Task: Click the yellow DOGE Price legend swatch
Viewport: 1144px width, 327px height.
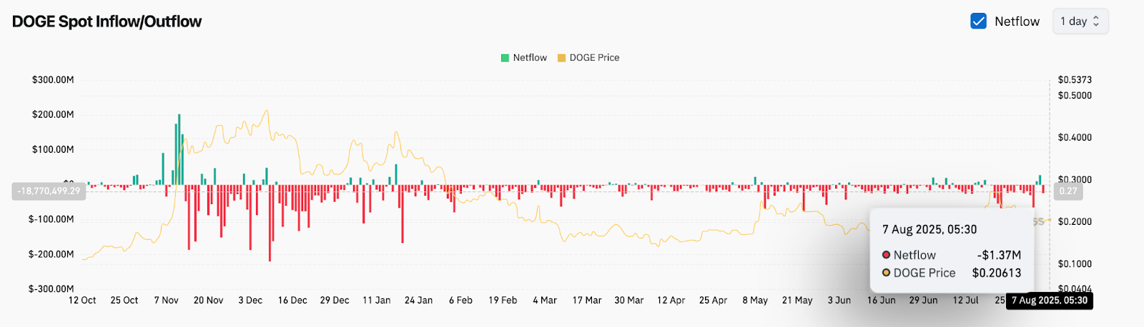Action: 561,58
